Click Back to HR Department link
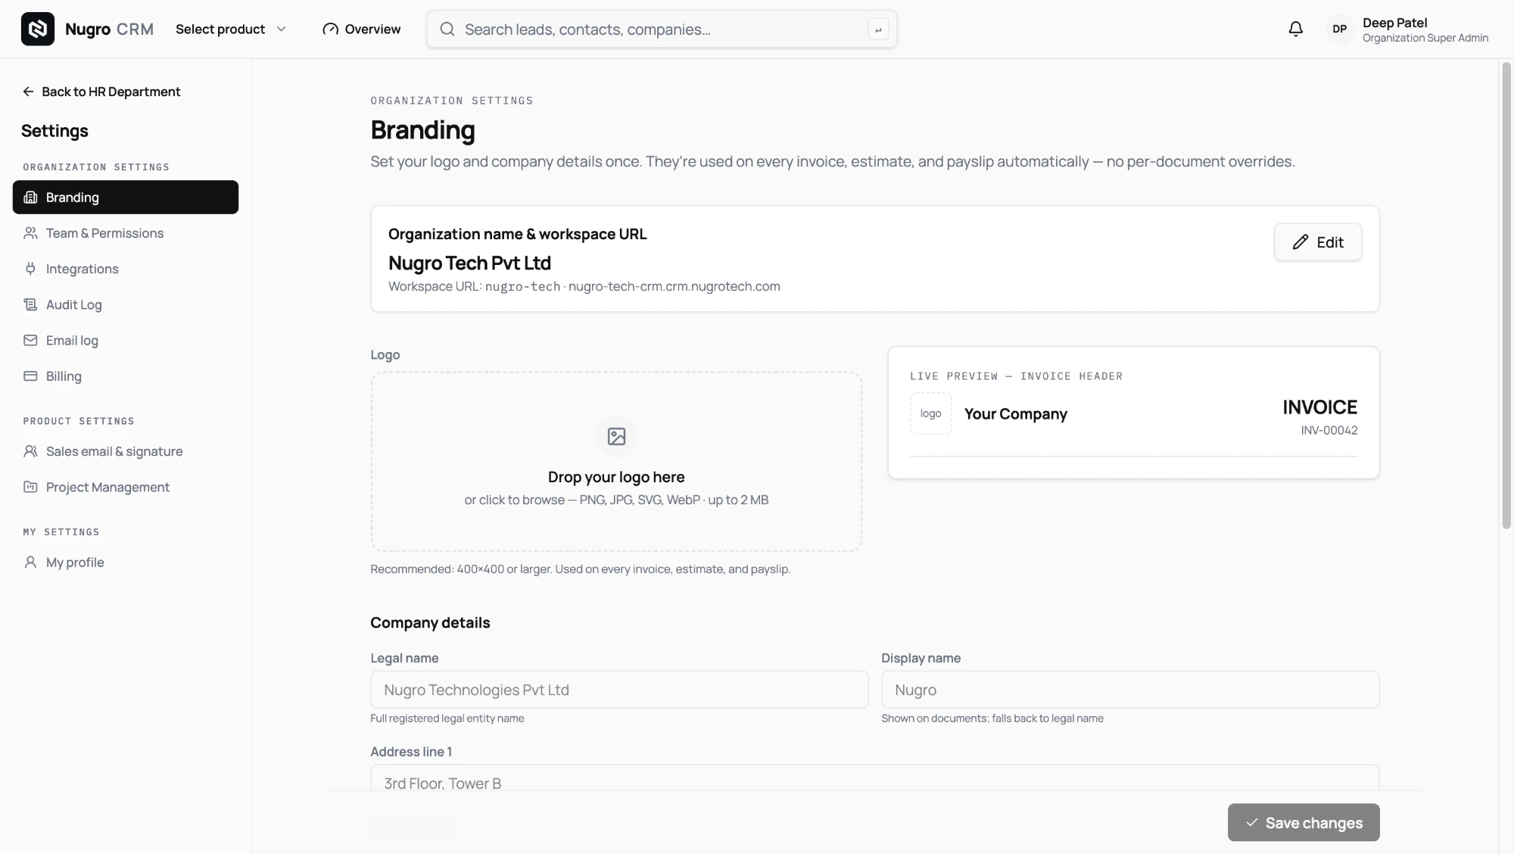 101,92
